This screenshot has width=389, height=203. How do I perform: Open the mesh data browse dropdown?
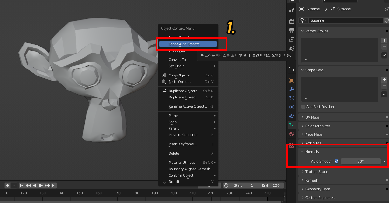304,20
